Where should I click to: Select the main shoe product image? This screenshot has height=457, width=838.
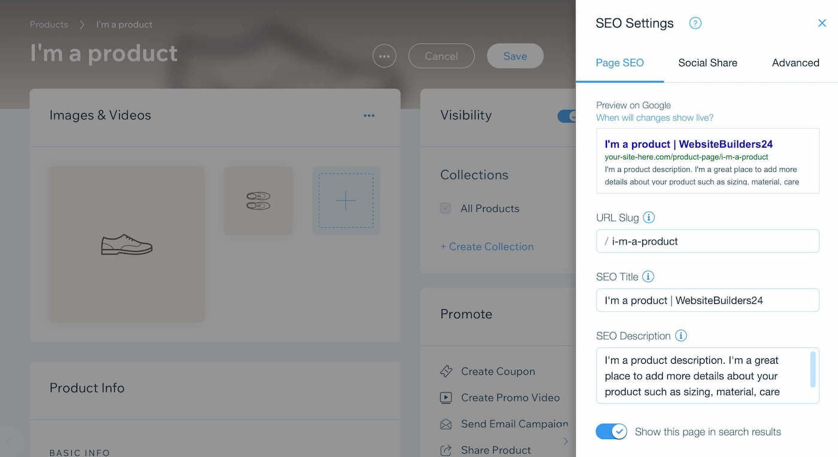pos(127,244)
